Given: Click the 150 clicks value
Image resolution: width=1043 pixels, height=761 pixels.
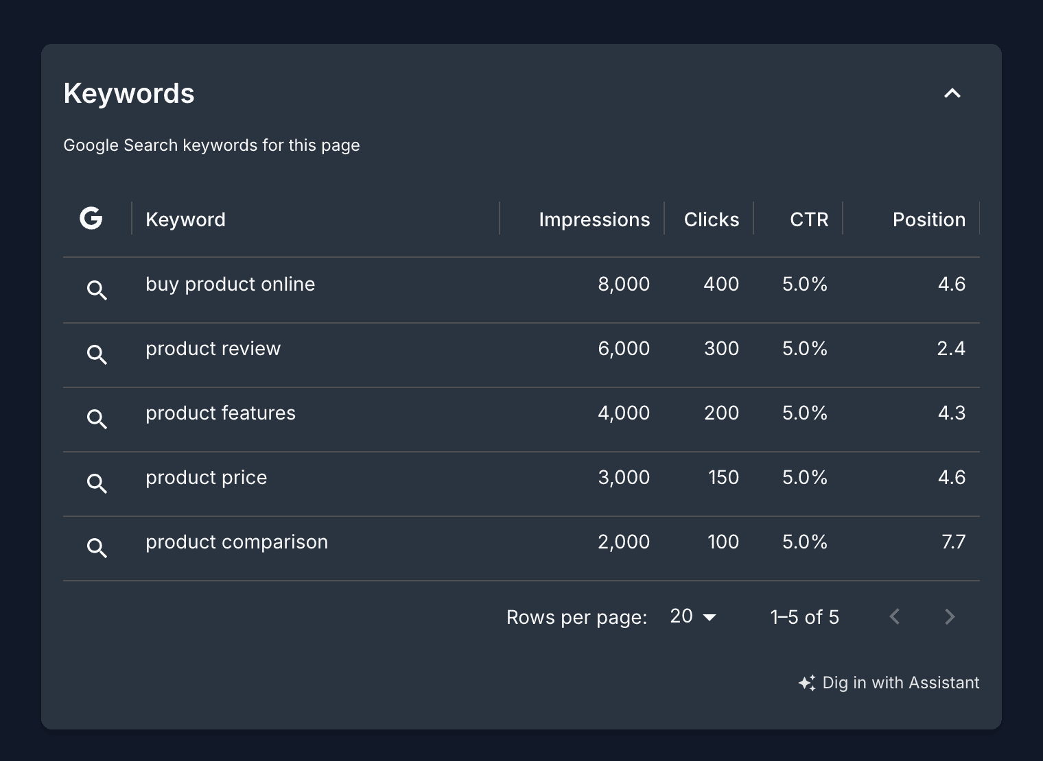Looking at the screenshot, I should coord(723,478).
